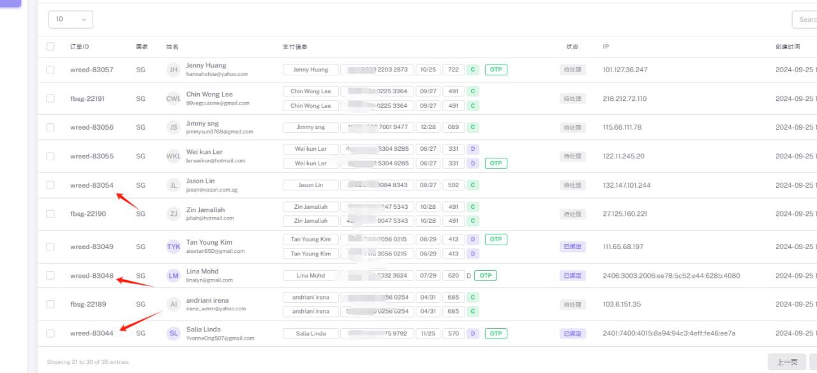Click the OTP badge in row wreed-83048

(485, 276)
